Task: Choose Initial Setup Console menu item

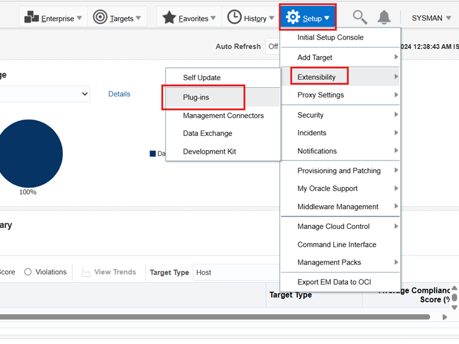Action: 330,37
